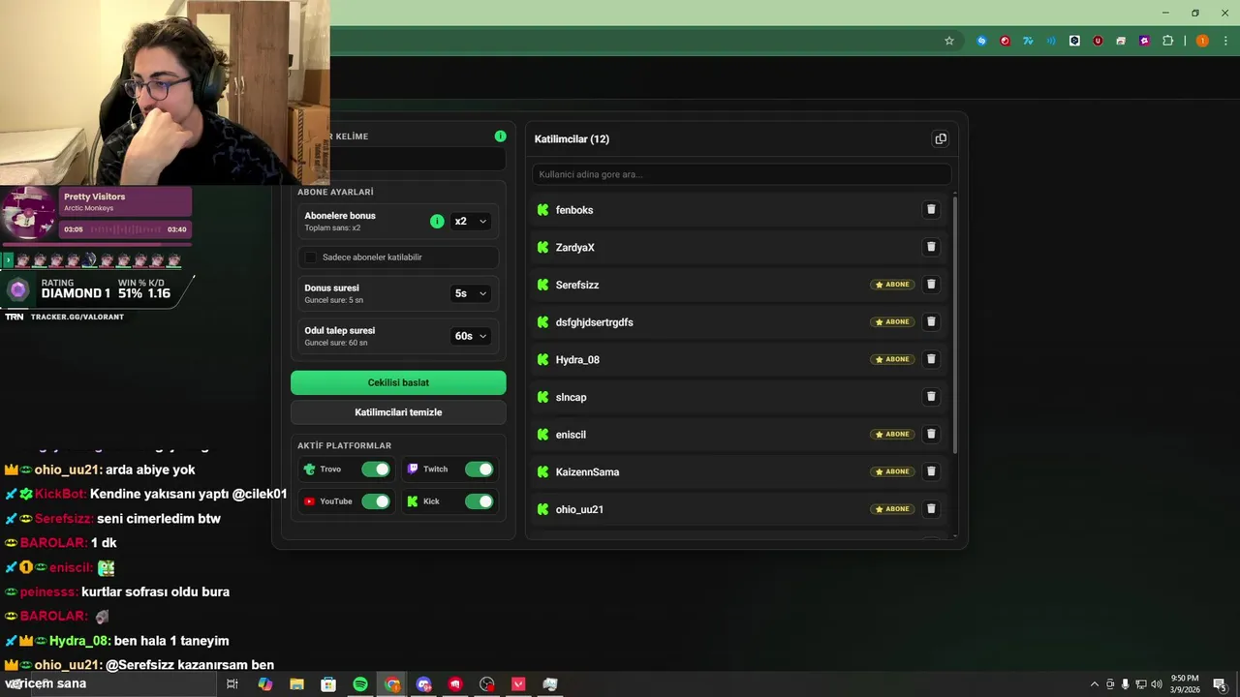
Task: Open the taskbar notification center
Action: 1220,684
